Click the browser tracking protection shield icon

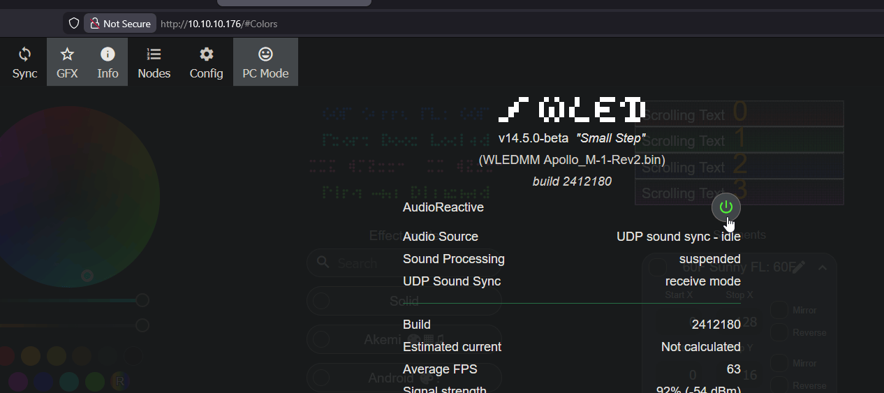(x=74, y=24)
